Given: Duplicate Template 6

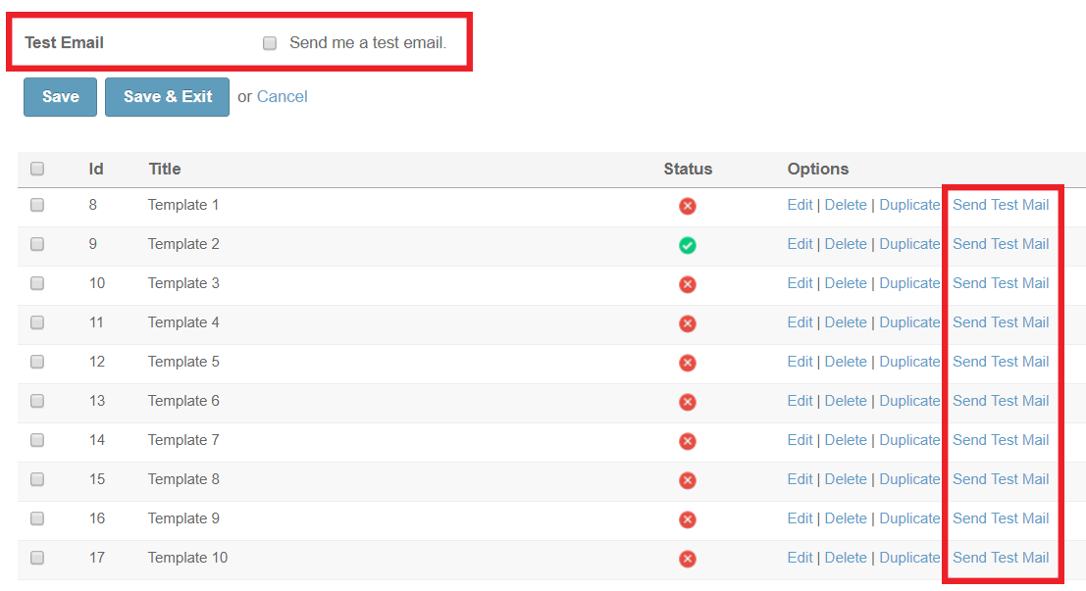Looking at the screenshot, I should (x=909, y=401).
